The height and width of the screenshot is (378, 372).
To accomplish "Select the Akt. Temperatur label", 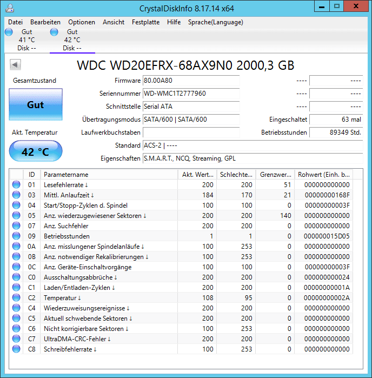I will click(x=35, y=132).
